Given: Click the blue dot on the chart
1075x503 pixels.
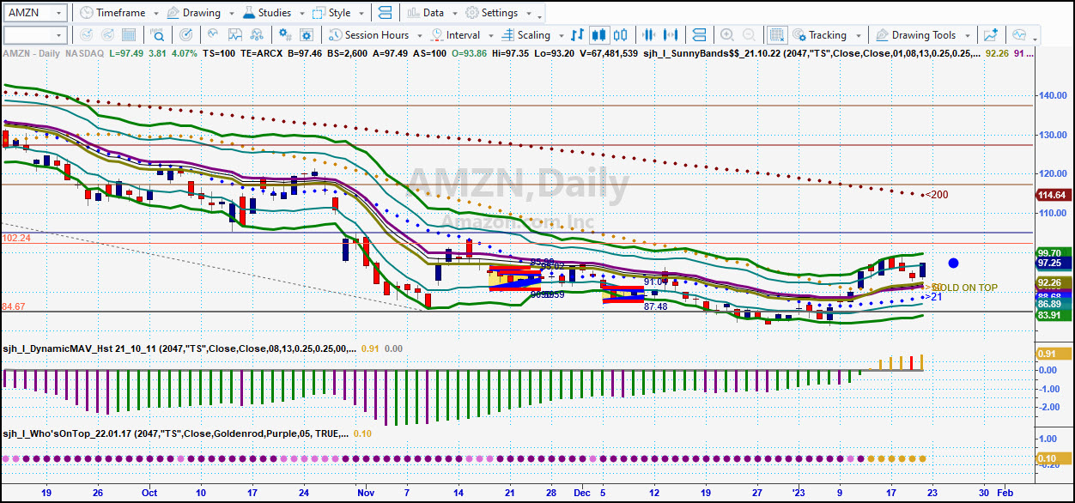Looking at the screenshot, I should [953, 263].
